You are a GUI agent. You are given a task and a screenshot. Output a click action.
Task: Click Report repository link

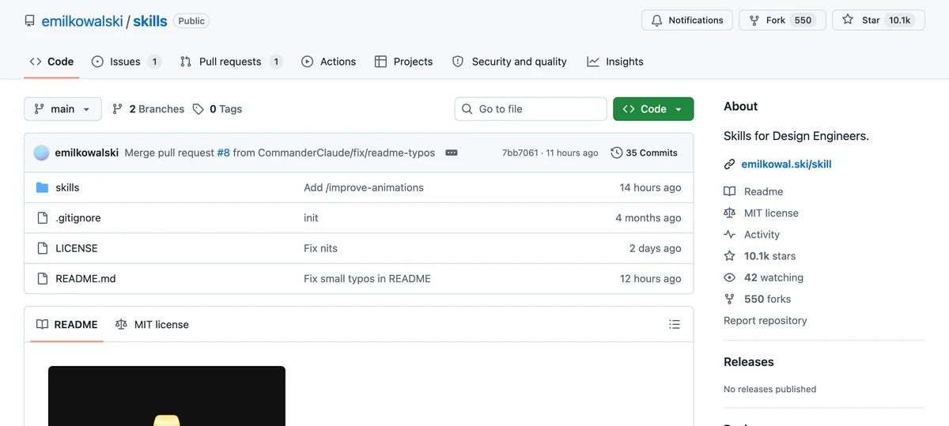(766, 320)
